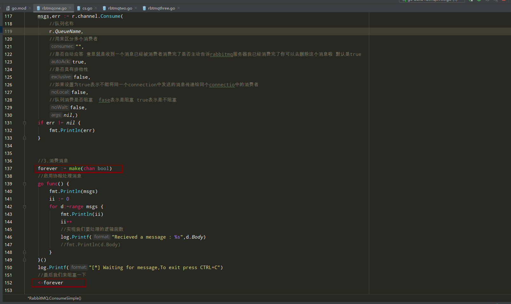The image size is (511, 304).
Task: Select the rbtmqone.go editor tab
Action: coord(54,8)
